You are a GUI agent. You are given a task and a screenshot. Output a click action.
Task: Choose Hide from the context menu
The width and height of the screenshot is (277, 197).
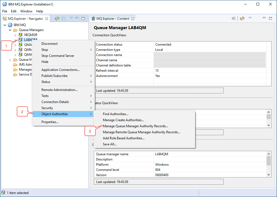(63, 62)
